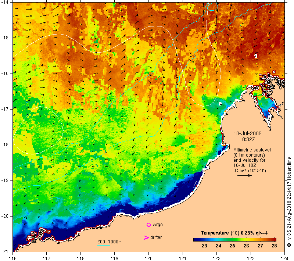Image resolution: width=294 pixels, height=261 pixels.
Task: Click the '200 1000m' depth label
Action: point(109,242)
